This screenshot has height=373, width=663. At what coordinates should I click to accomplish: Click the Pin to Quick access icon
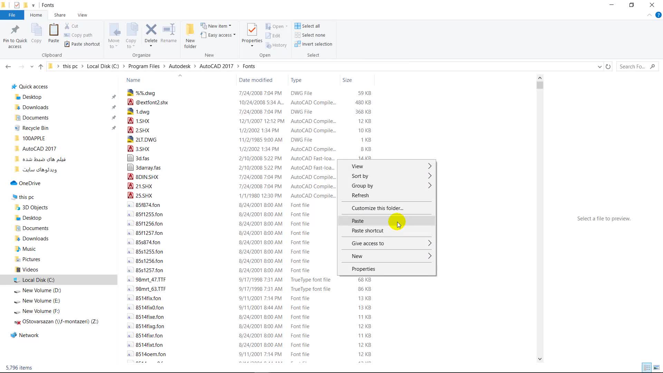tap(15, 30)
